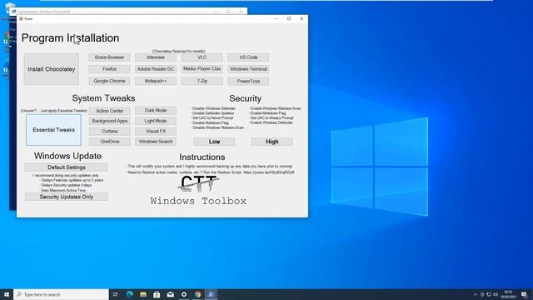Image resolution: width=533 pixels, height=300 pixels.
Task: Click 'Disable Windows Defender' text
Action: click(214, 108)
